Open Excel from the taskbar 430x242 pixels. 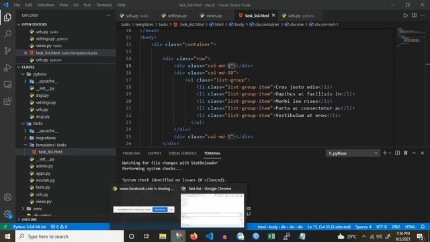tap(271, 236)
